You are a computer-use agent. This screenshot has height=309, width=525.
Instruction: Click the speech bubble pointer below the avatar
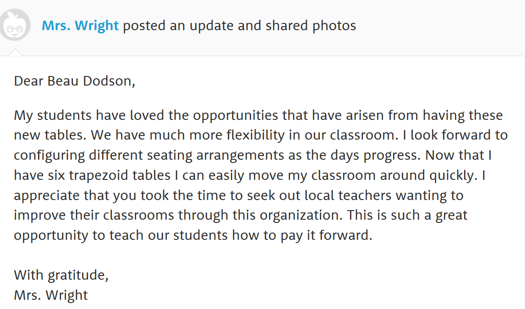tap(15, 52)
